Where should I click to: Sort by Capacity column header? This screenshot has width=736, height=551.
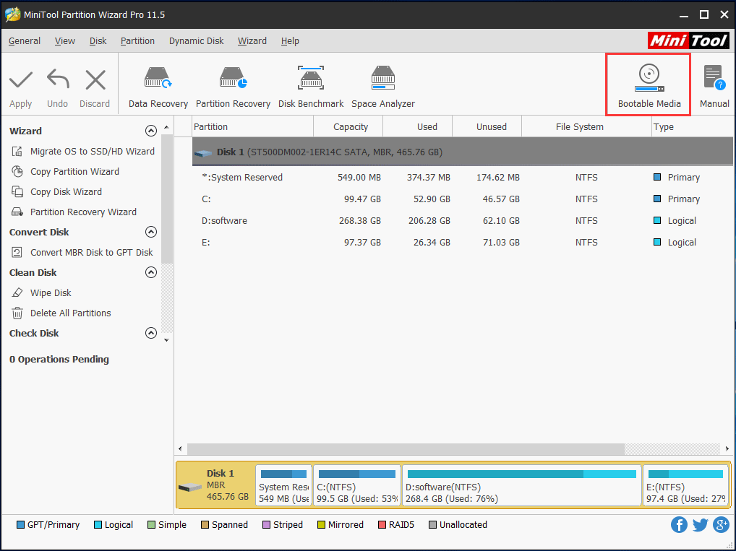[348, 126]
